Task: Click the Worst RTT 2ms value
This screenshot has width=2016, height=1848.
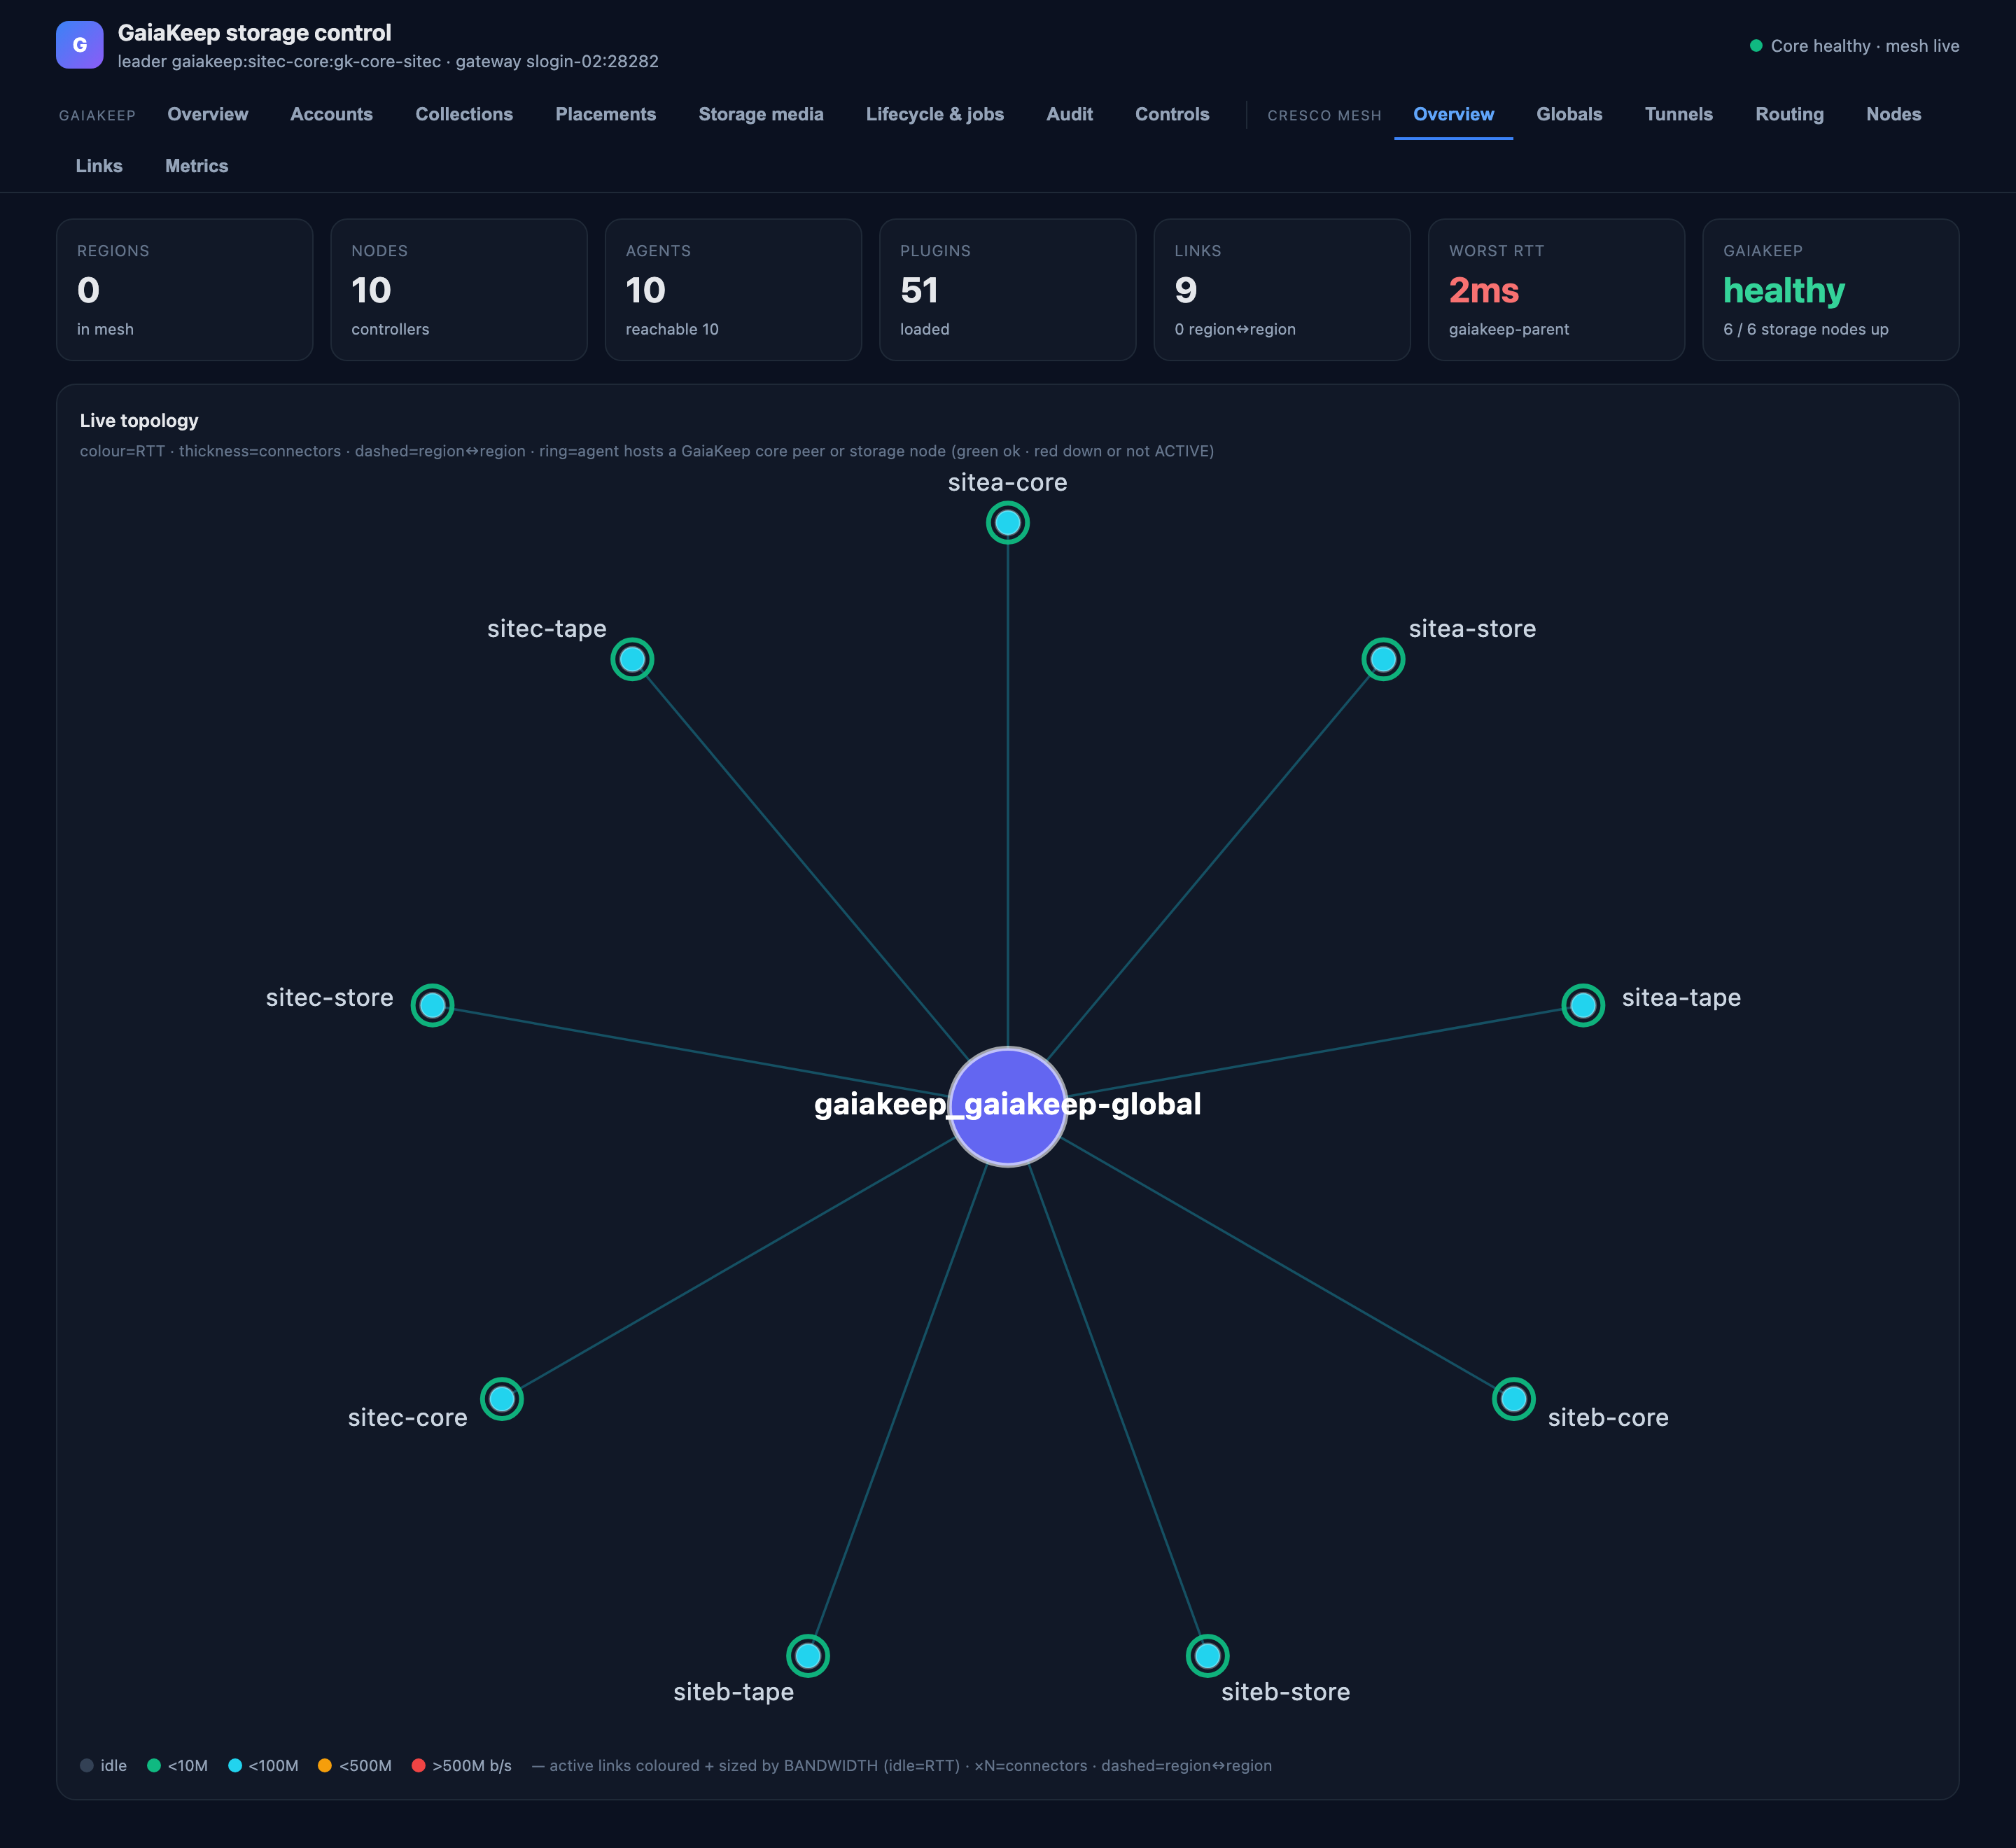Action: [x=1484, y=290]
